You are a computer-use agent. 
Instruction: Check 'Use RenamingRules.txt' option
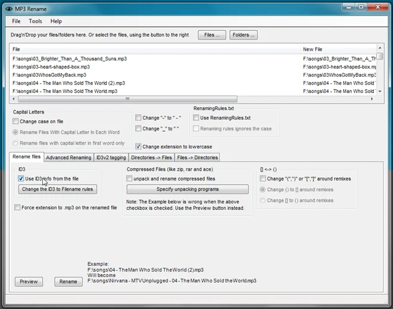point(196,117)
